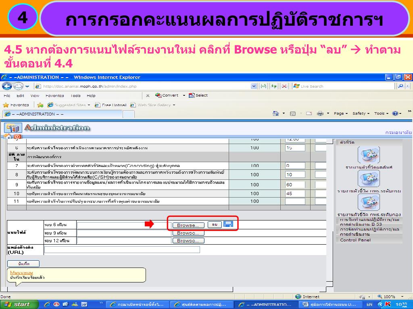This screenshot has width=413, height=309.
Task: Click the Stop loading X icon
Action: pos(284,86)
